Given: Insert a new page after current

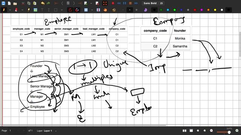Looking at the screenshot, I should click(x=86, y=3).
